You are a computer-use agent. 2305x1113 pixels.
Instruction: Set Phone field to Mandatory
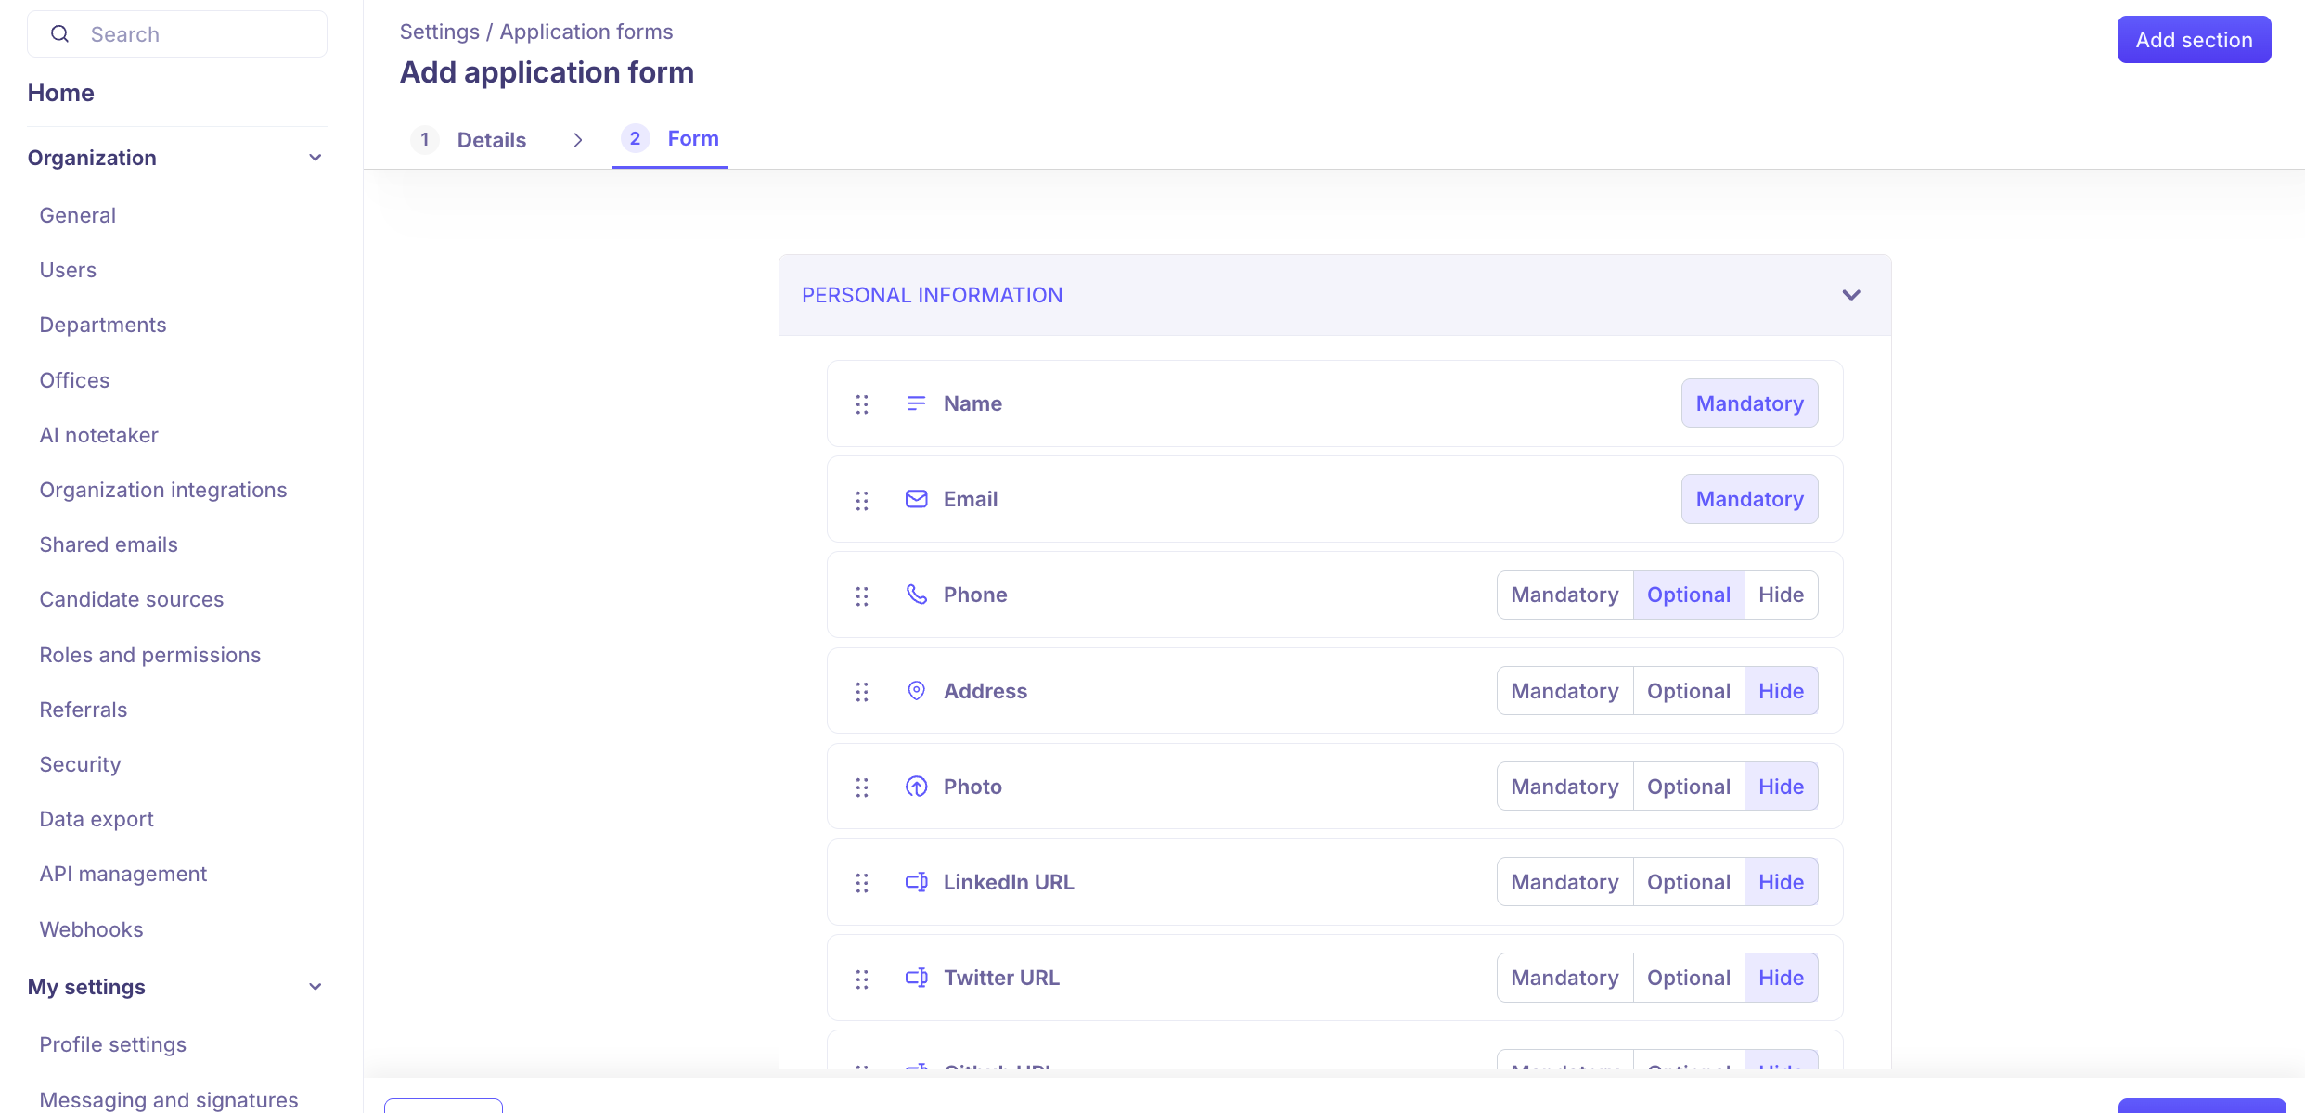point(1565,595)
